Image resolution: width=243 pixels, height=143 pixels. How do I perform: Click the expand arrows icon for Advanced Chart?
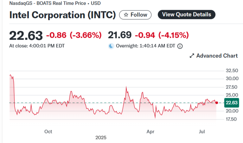coord(192,56)
